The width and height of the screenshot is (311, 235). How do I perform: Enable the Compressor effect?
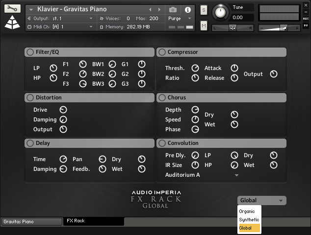pos(162,52)
